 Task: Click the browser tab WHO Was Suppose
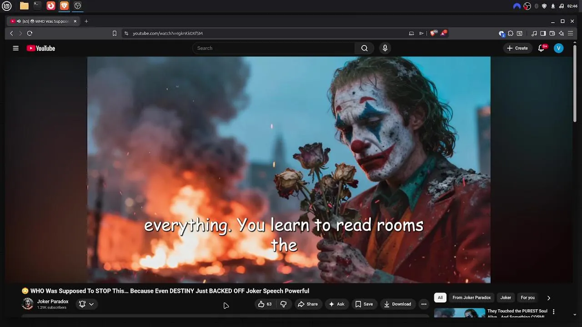pos(44,21)
